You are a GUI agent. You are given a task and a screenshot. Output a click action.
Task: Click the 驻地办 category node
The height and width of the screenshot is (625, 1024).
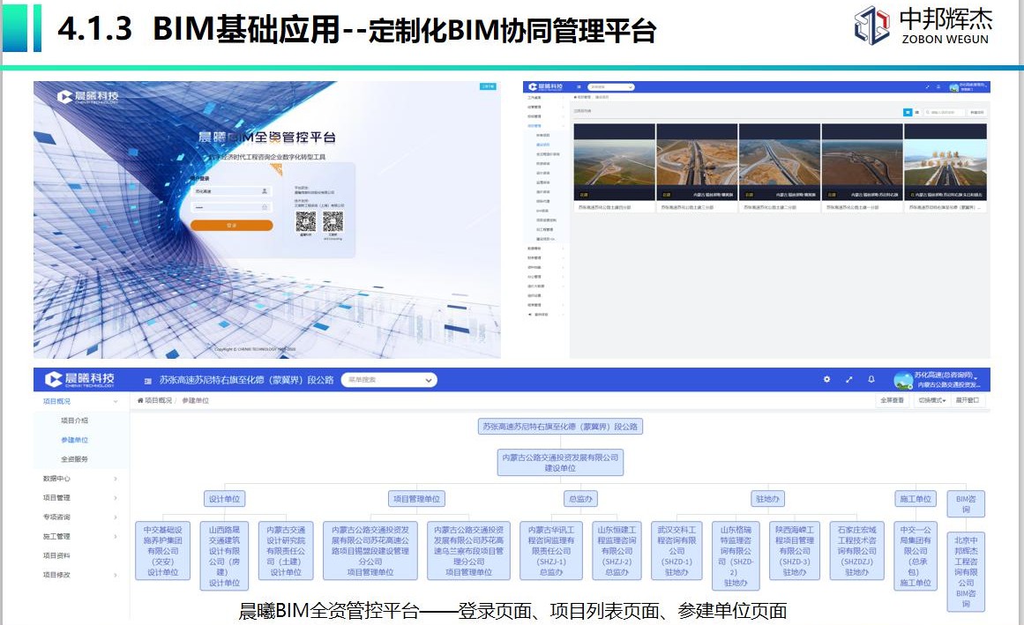766,499
